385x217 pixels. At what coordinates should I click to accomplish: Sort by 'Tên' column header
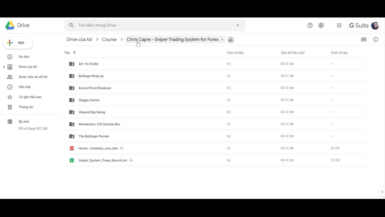click(67, 53)
